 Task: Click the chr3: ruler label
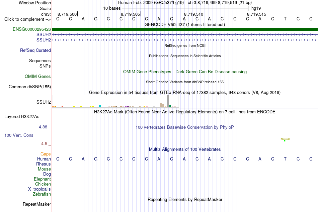pyautogui.click(x=46, y=14)
